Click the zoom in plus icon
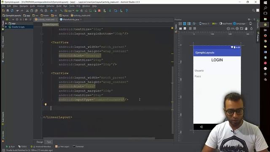The image size is (270, 152). (x=237, y=29)
